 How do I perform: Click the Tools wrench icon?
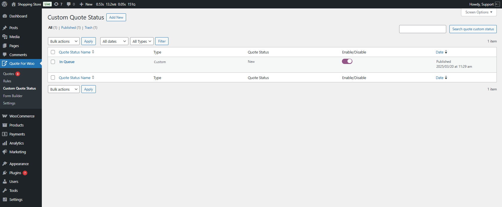point(5,190)
